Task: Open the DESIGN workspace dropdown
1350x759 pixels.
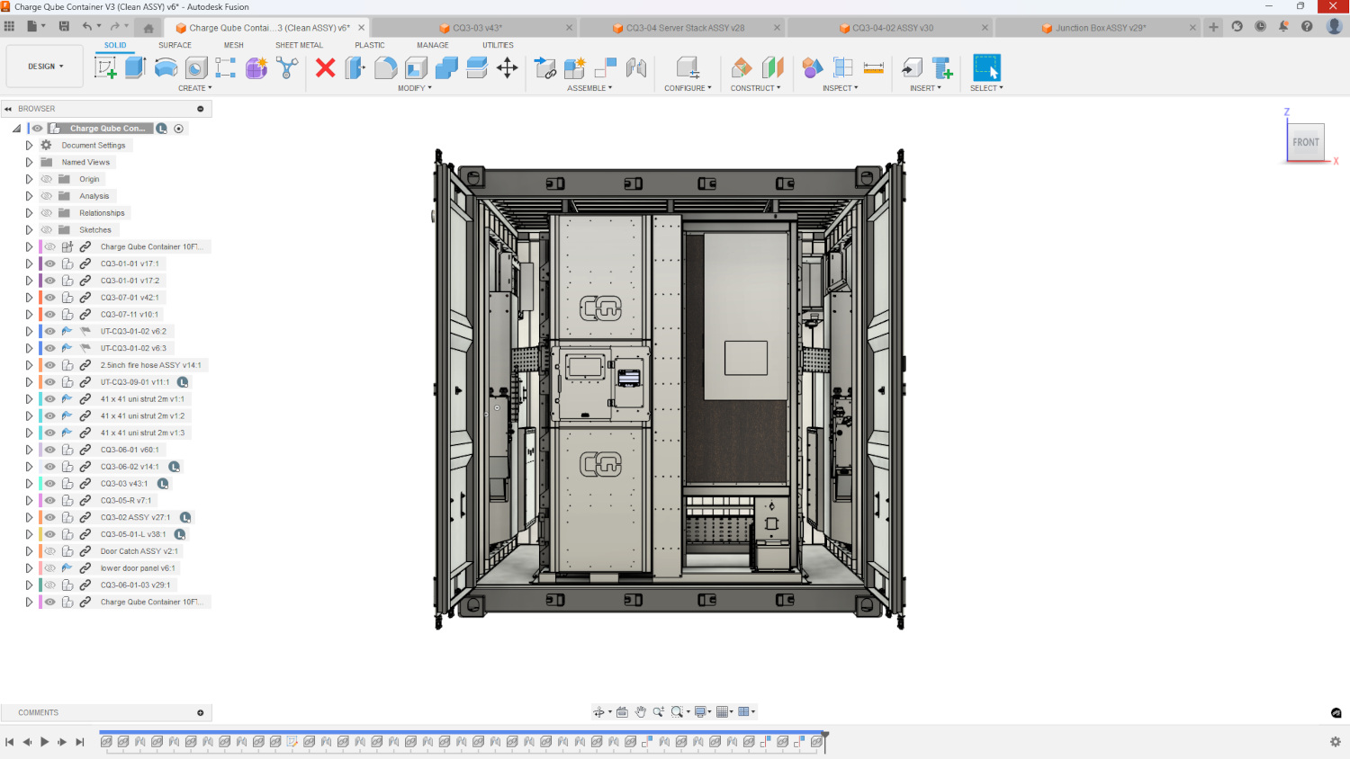Action: [x=45, y=67]
